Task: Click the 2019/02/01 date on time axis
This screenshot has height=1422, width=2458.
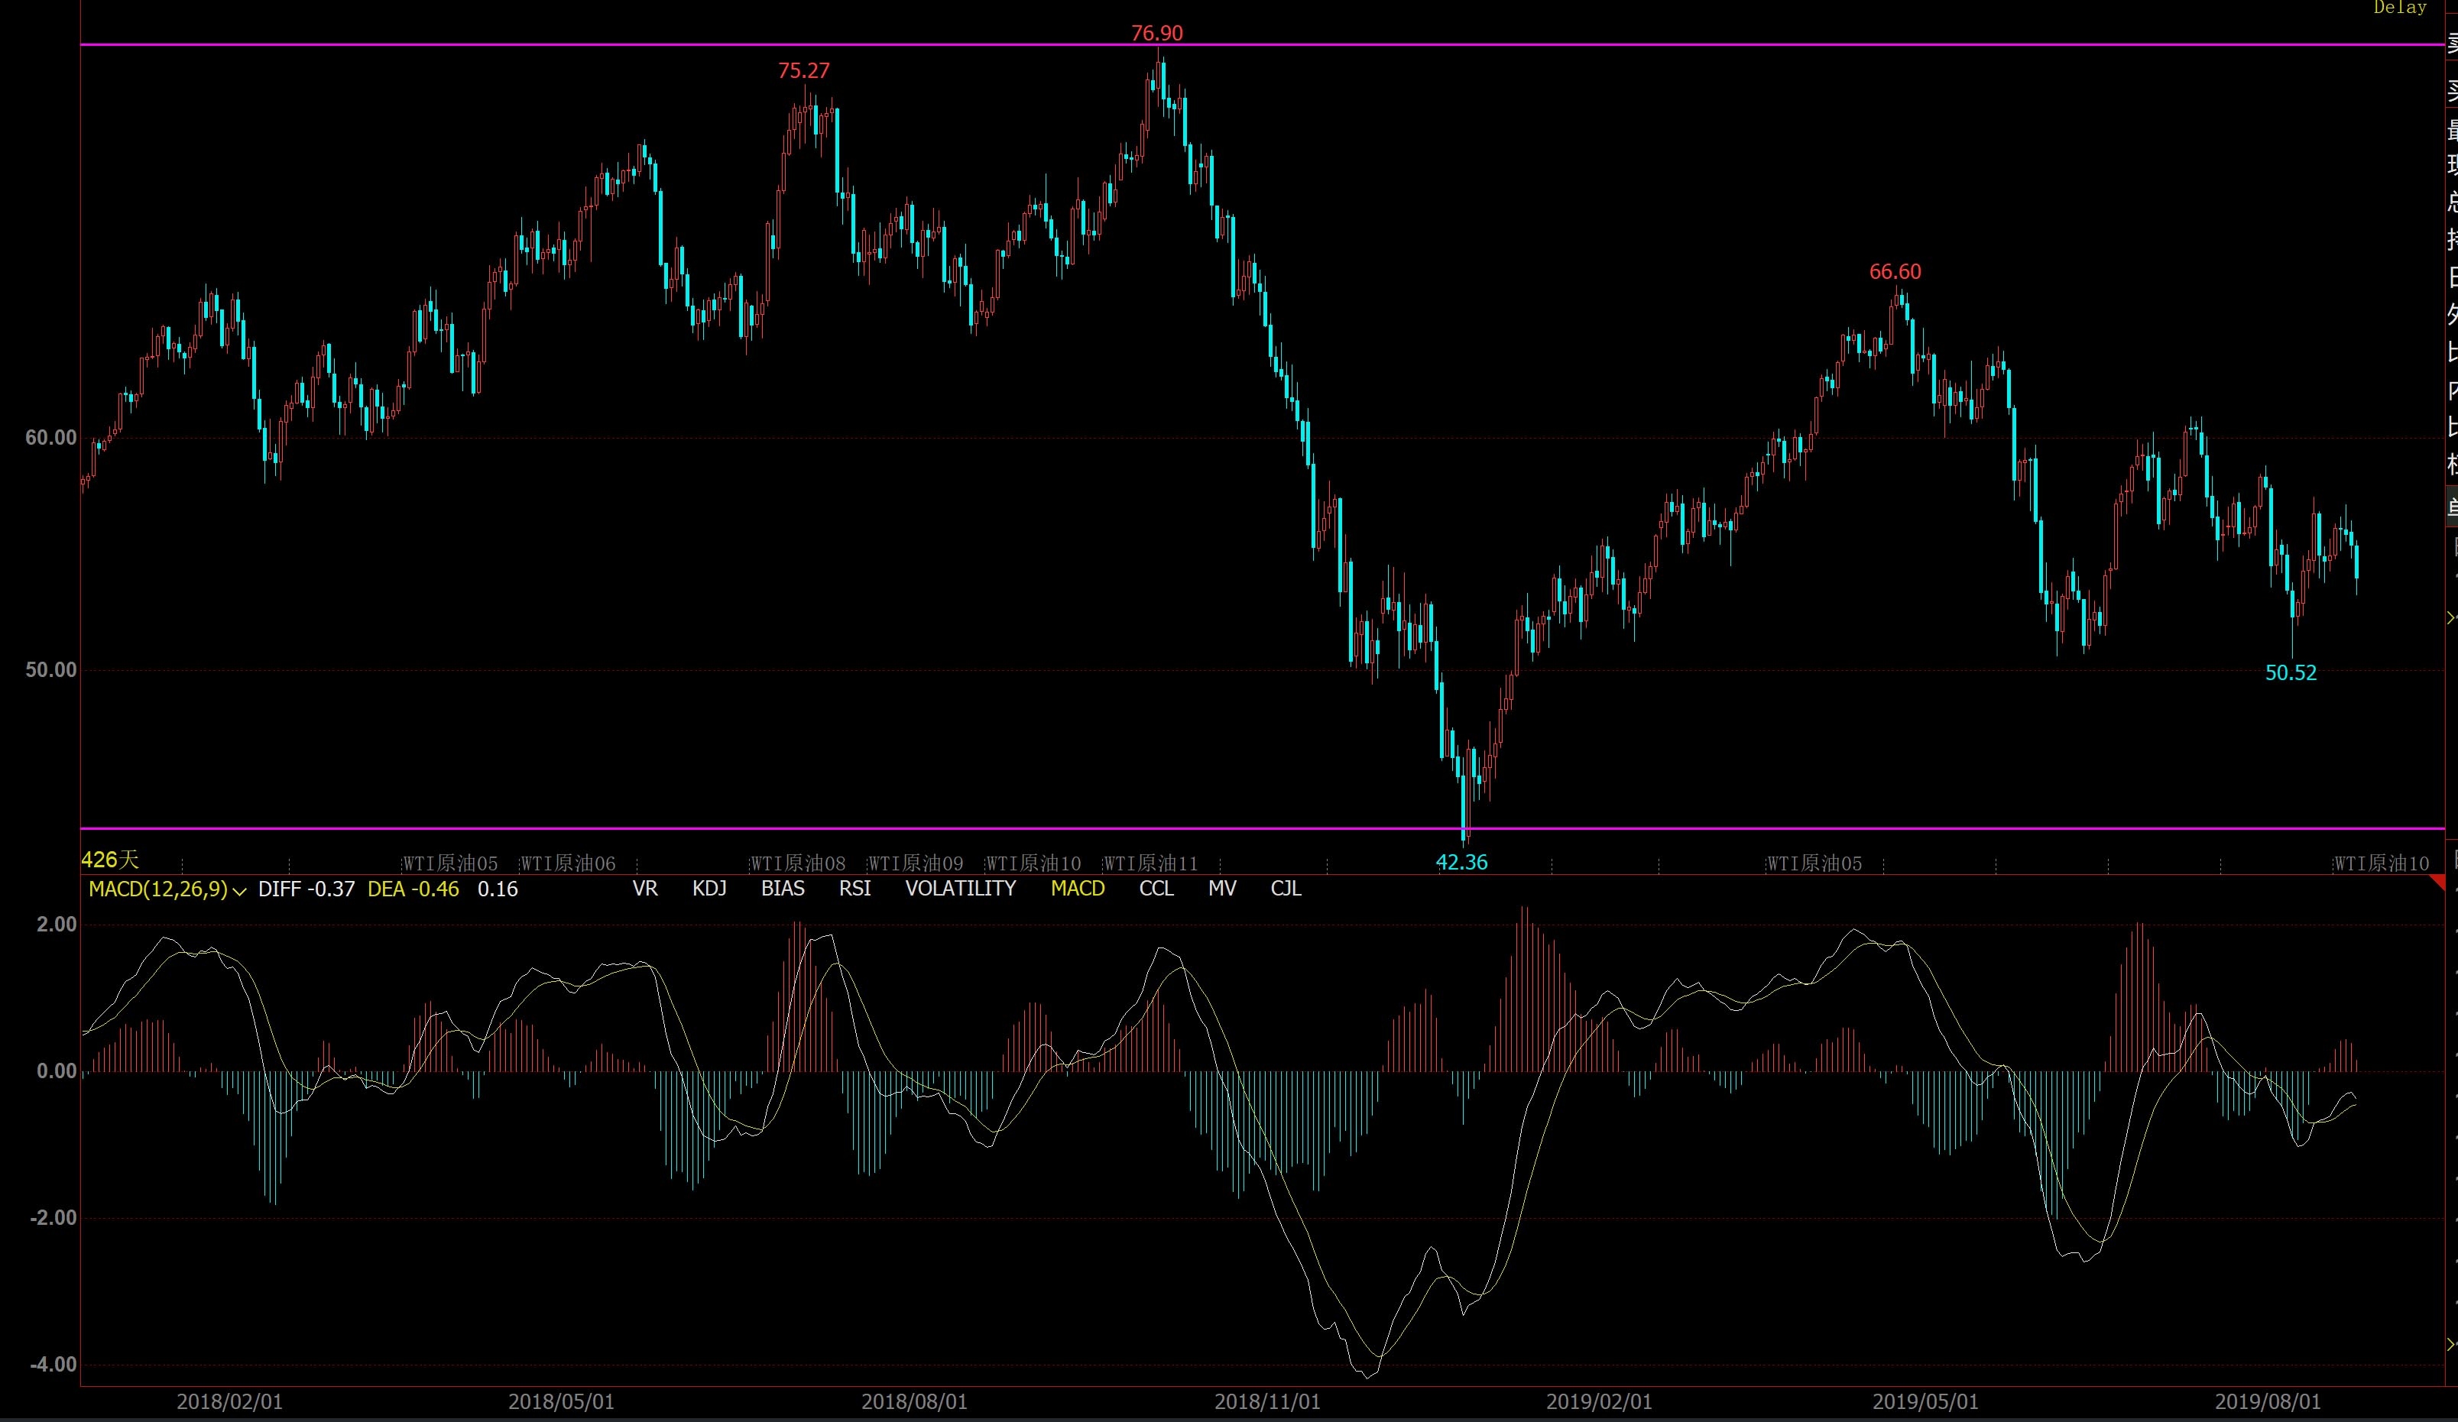Action: coord(1599,1401)
